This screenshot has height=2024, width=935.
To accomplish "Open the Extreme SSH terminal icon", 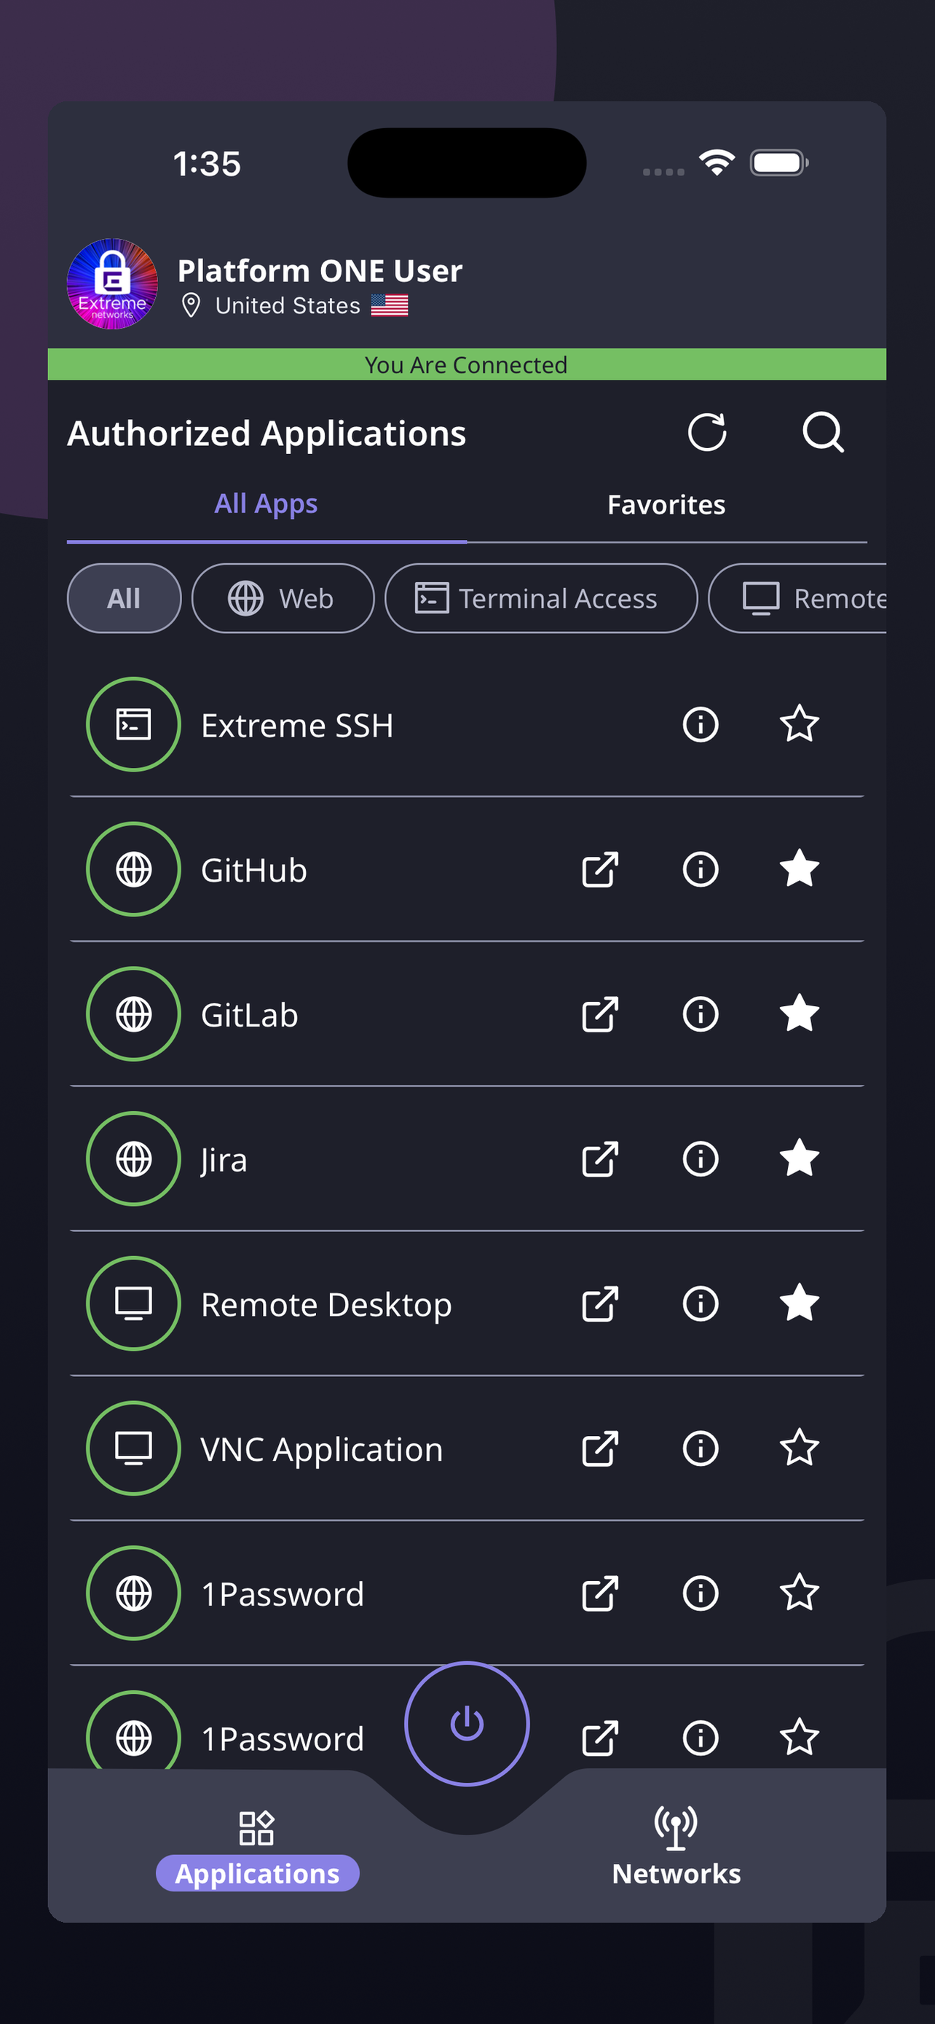I will point(133,724).
